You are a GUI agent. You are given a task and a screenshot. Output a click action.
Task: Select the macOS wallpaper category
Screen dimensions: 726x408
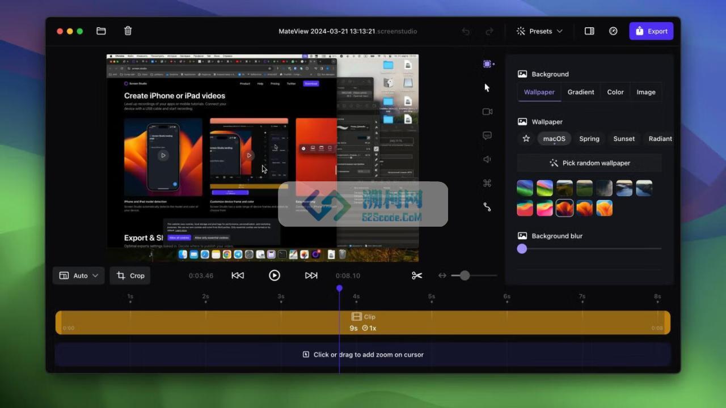point(554,138)
